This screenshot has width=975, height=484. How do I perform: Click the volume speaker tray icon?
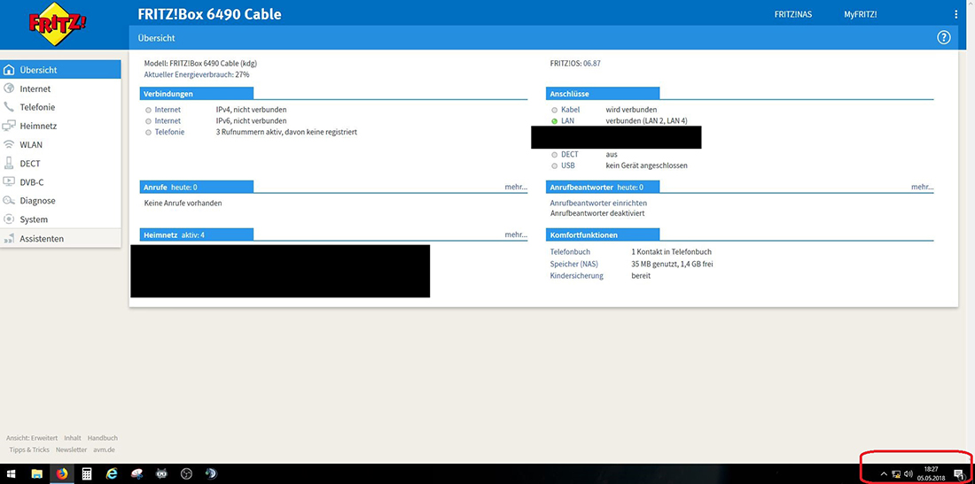pyautogui.click(x=909, y=474)
